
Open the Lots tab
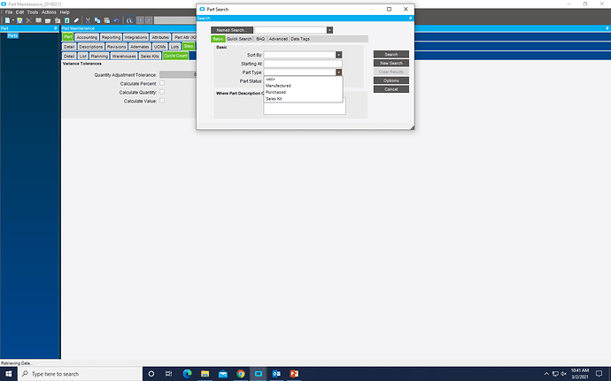174,47
